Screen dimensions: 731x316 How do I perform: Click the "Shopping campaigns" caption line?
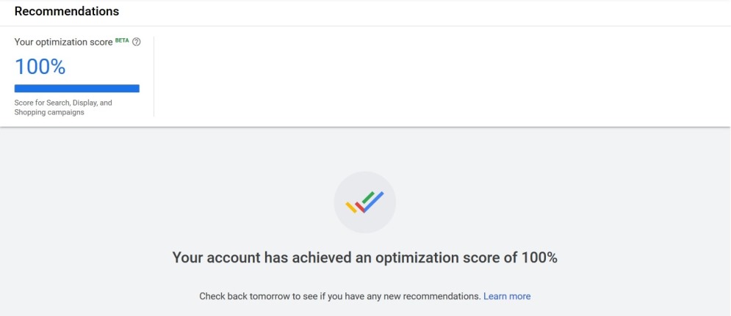click(49, 112)
